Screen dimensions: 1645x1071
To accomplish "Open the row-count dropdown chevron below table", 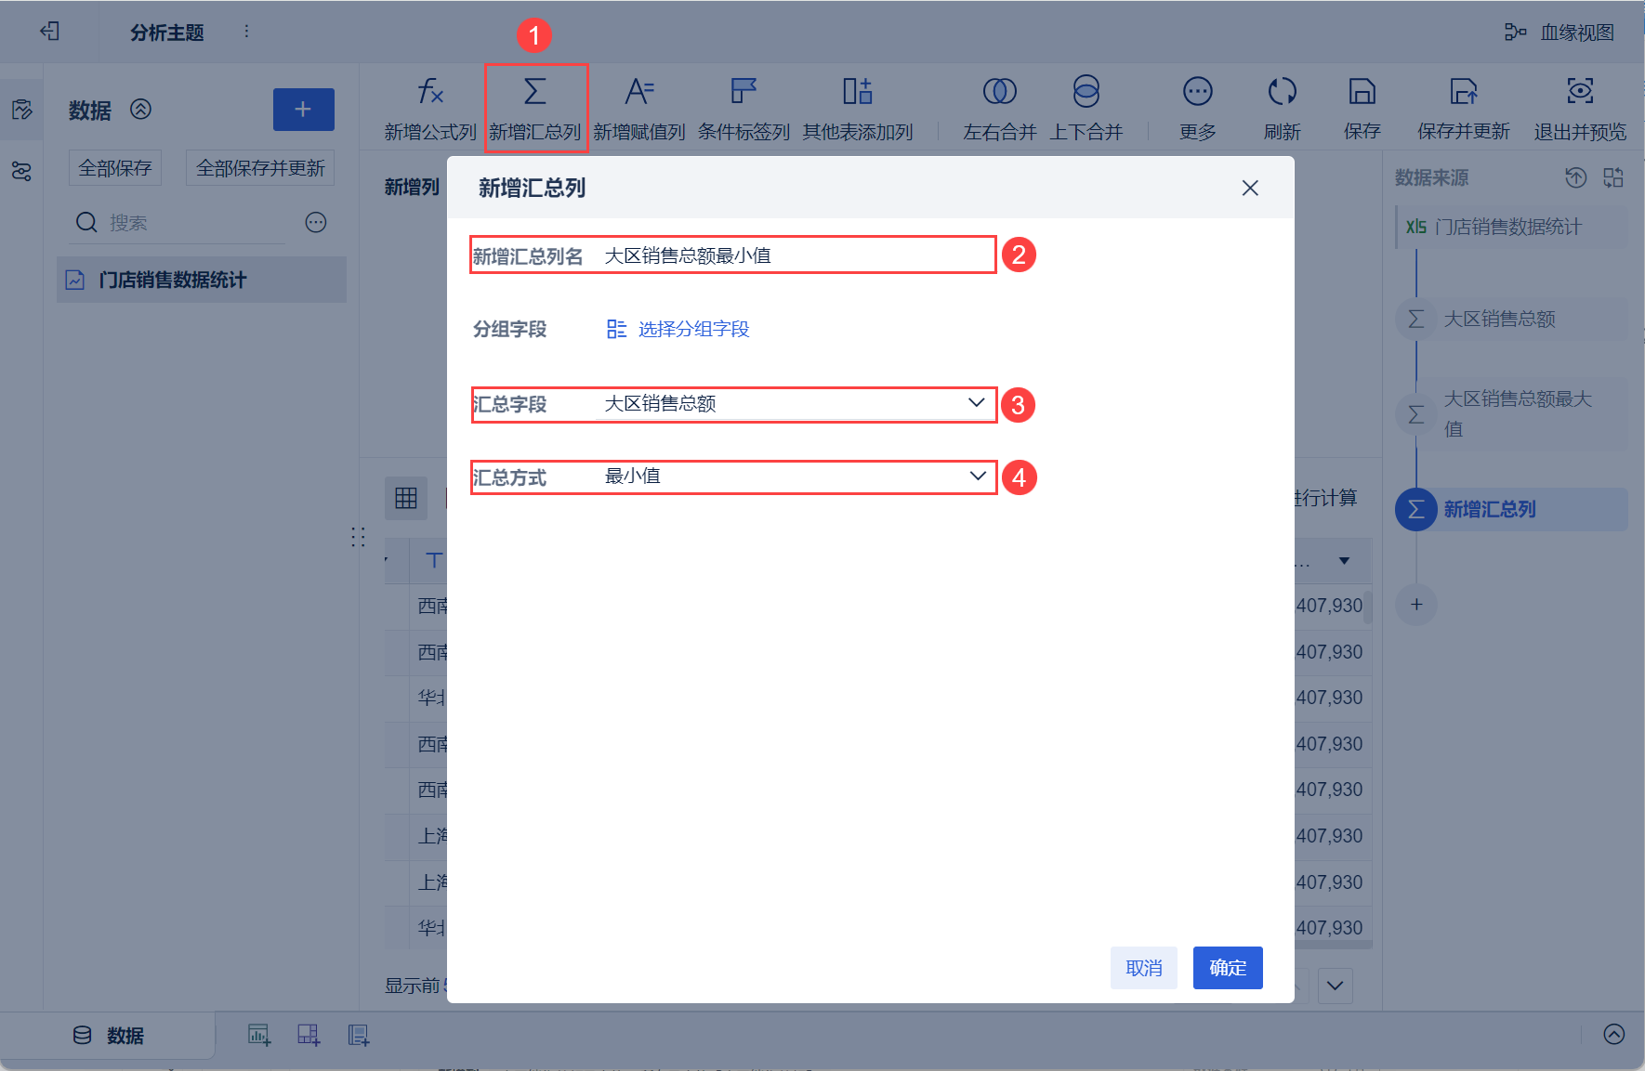I will [x=1336, y=986].
